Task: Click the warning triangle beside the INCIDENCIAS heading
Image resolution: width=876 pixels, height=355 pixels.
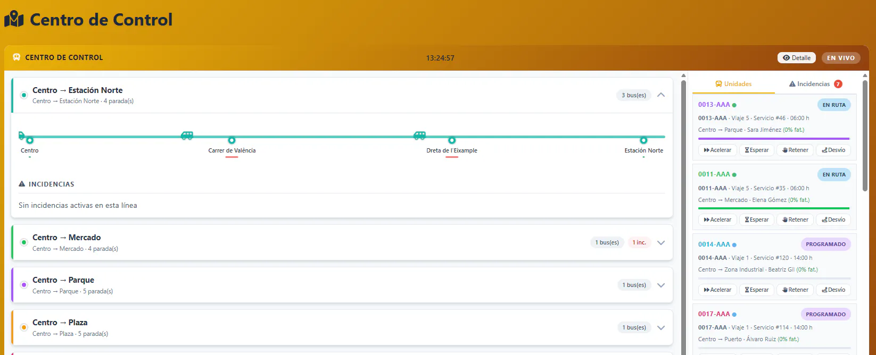Action: click(22, 184)
